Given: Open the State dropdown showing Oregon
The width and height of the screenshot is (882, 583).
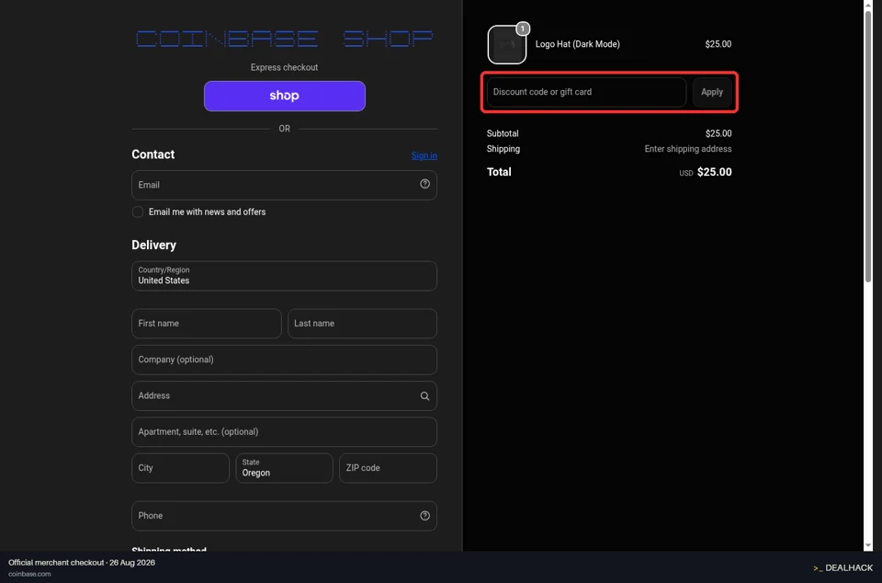Looking at the screenshot, I should 284,468.
